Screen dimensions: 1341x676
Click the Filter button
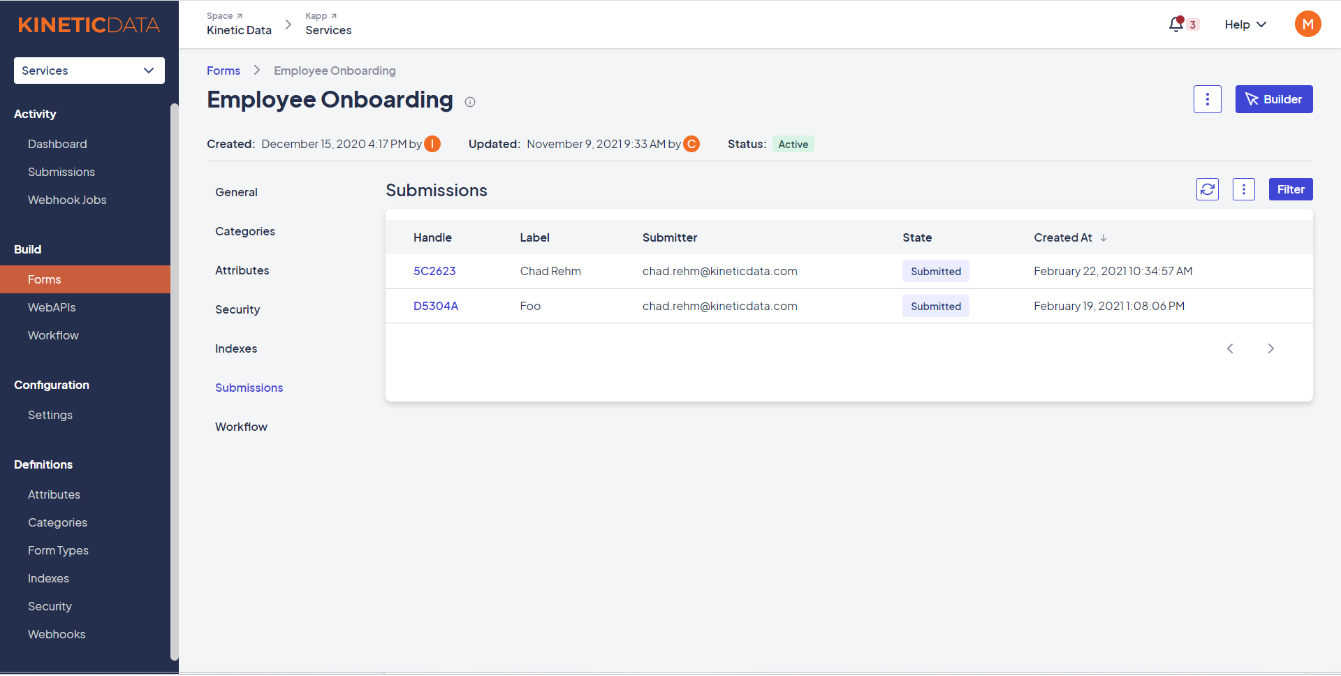[1291, 189]
